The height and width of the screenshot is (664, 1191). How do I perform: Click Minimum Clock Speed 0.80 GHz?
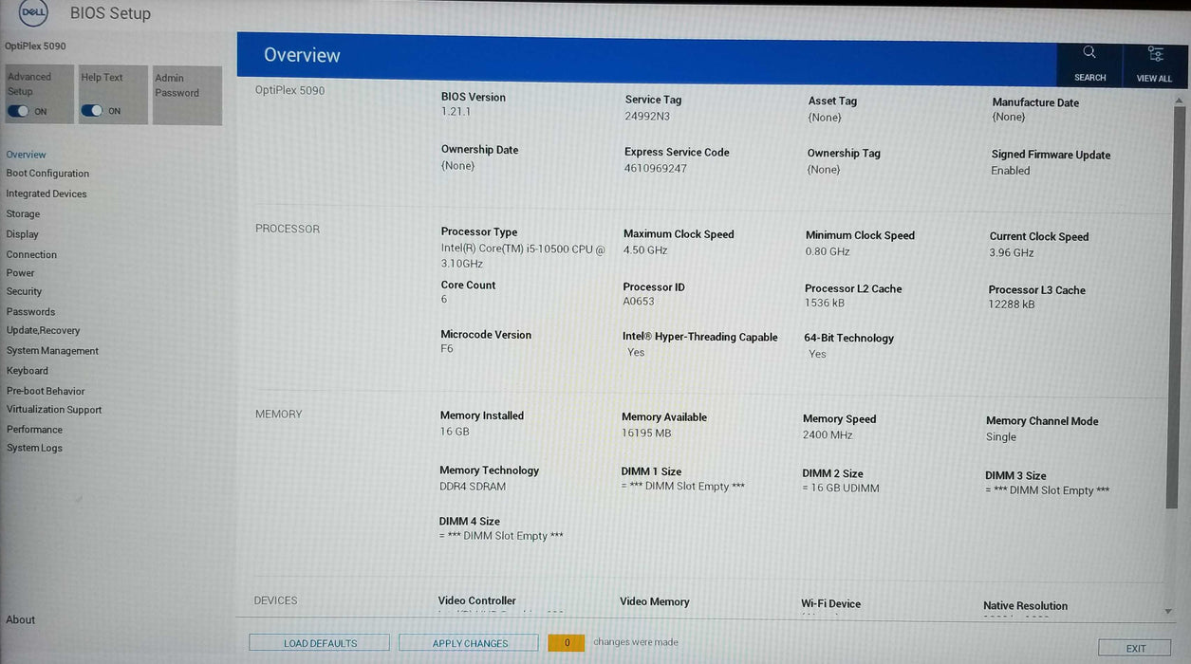(x=828, y=251)
